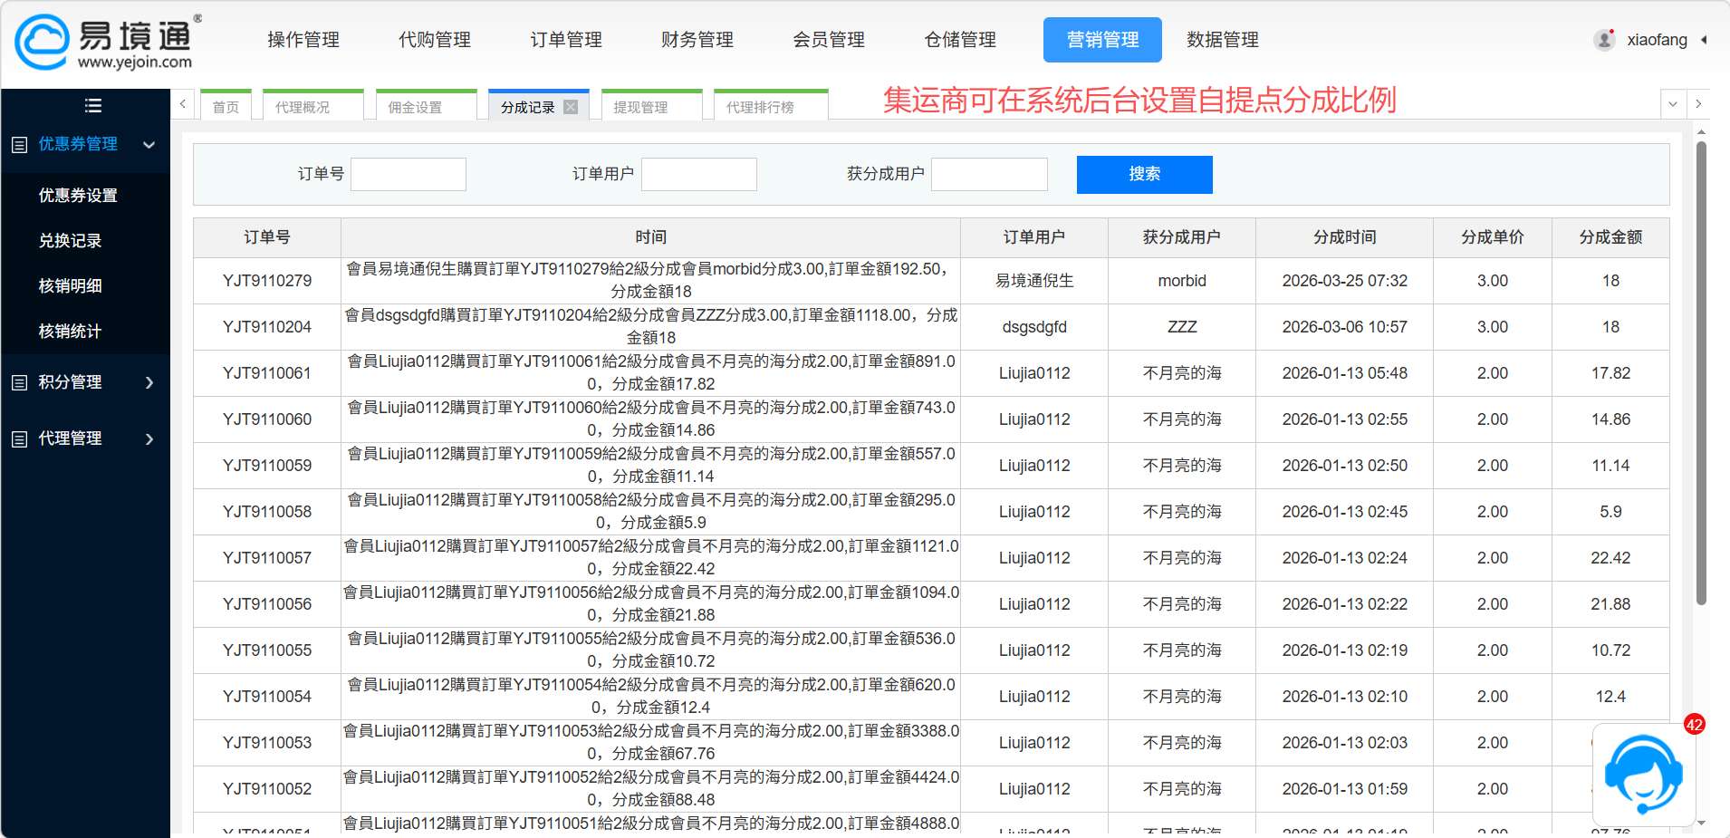This screenshot has height=838, width=1730.
Task: Click order number YJT9110053
Action: coord(267,743)
